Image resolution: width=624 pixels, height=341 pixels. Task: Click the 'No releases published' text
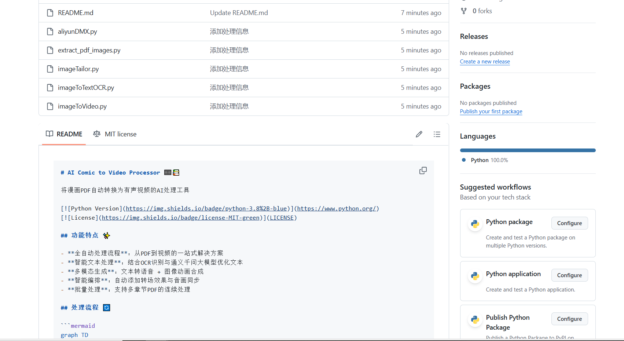(x=487, y=53)
